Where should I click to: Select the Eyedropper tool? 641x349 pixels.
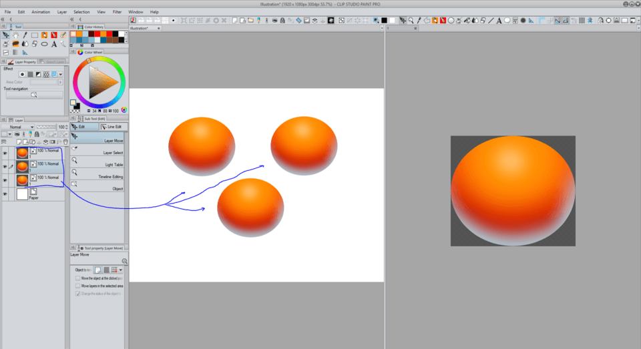coord(25,35)
